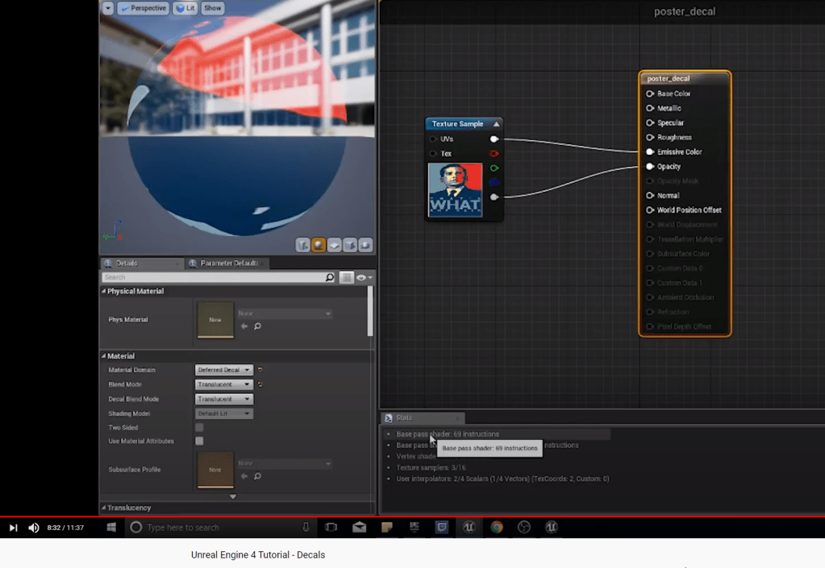Image resolution: width=825 pixels, height=568 pixels.
Task: Browse to Phys Material asset magnifier icon
Action: pyautogui.click(x=257, y=326)
